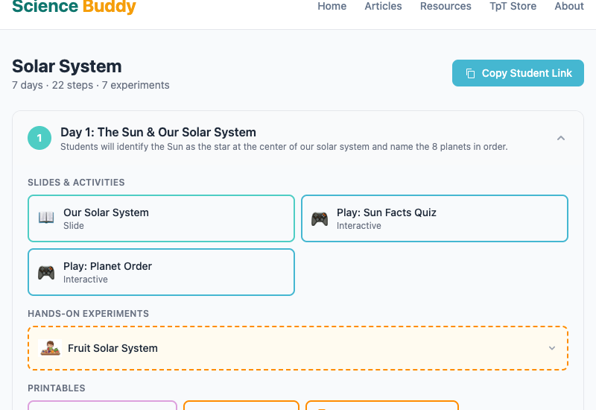596x410 pixels.
Task: Select the Fruit Solar System experiment row
Action: click(298, 348)
